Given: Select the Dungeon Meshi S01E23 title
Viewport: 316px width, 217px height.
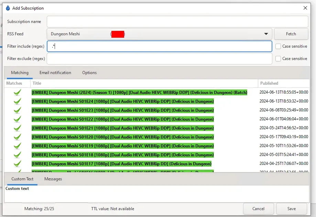Looking at the screenshot, I should click(123, 110).
